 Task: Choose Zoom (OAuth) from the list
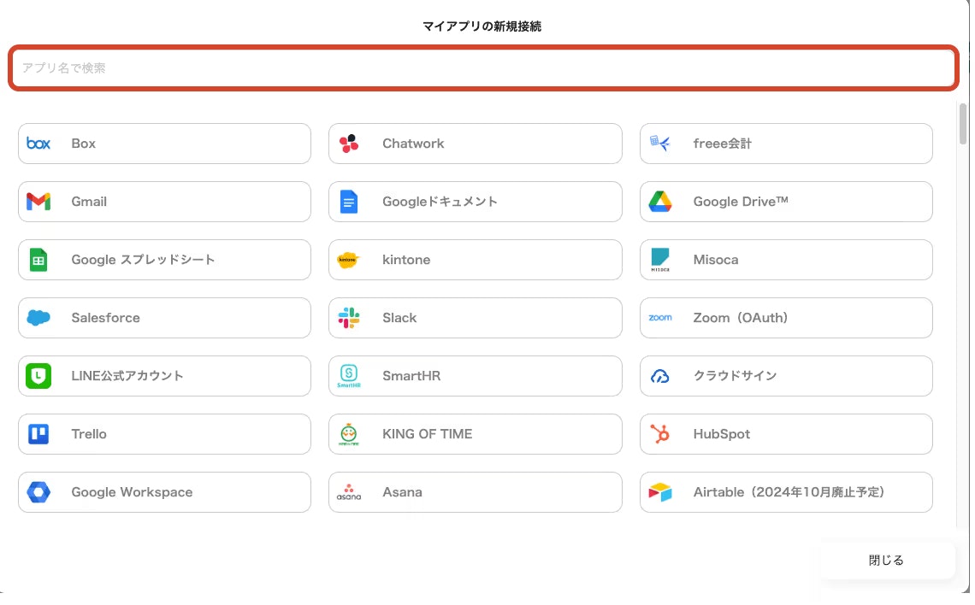[x=786, y=317]
